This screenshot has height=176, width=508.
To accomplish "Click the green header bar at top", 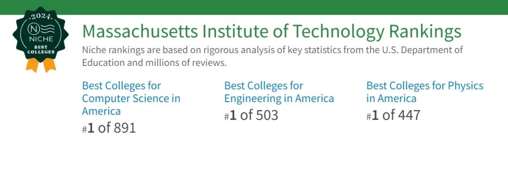I will click(x=254, y=7).
